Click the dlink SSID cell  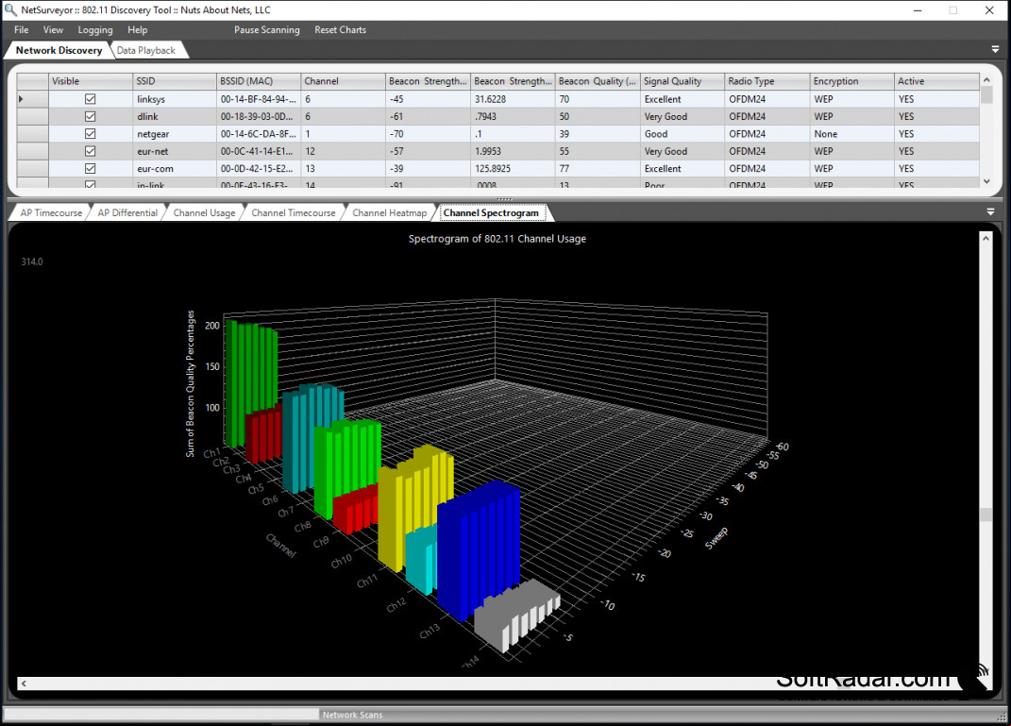click(x=174, y=116)
